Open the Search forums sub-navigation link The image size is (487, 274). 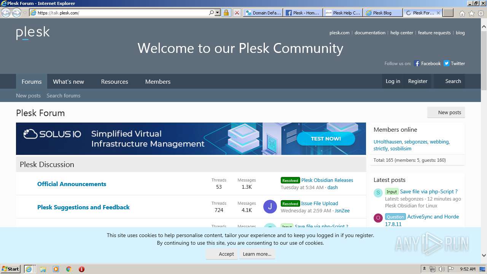coord(64,96)
